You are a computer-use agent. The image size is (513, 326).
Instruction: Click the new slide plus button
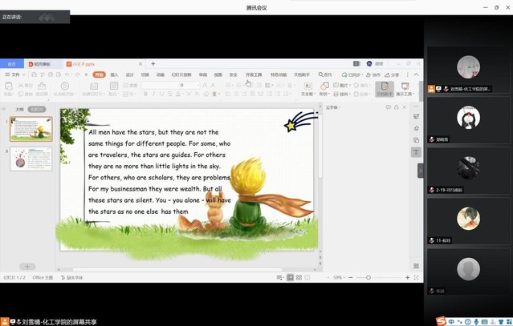(27, 267)
